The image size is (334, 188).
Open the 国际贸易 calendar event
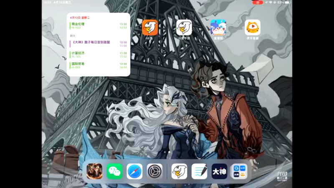(99, 66)
